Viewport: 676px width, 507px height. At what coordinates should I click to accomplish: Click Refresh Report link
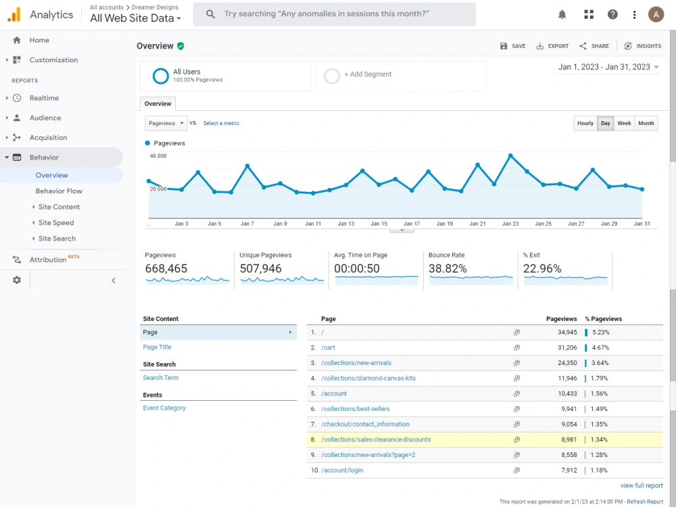coord(645,502)
